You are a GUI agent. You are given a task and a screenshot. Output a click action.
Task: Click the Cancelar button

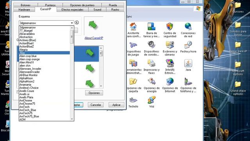(x=96, y=105)
